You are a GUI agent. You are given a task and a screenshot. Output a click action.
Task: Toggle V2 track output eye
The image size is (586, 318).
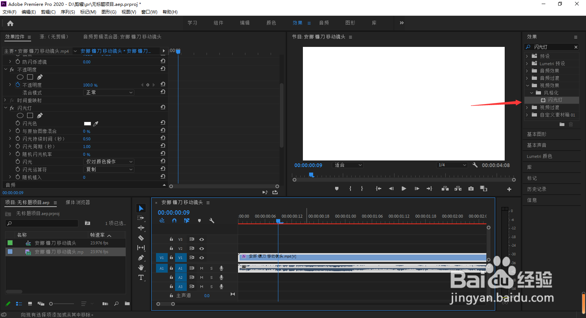pos(201,248)
